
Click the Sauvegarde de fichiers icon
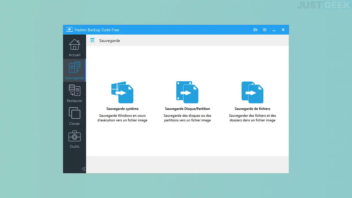point(252,92)
